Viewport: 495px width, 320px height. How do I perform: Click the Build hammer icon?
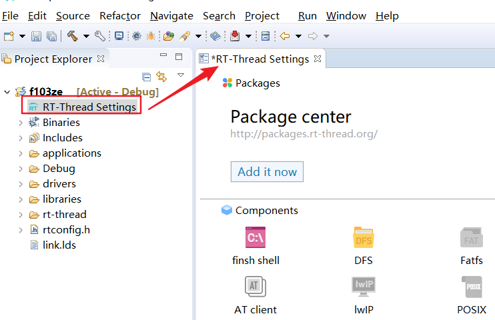[x=72, y=36]
